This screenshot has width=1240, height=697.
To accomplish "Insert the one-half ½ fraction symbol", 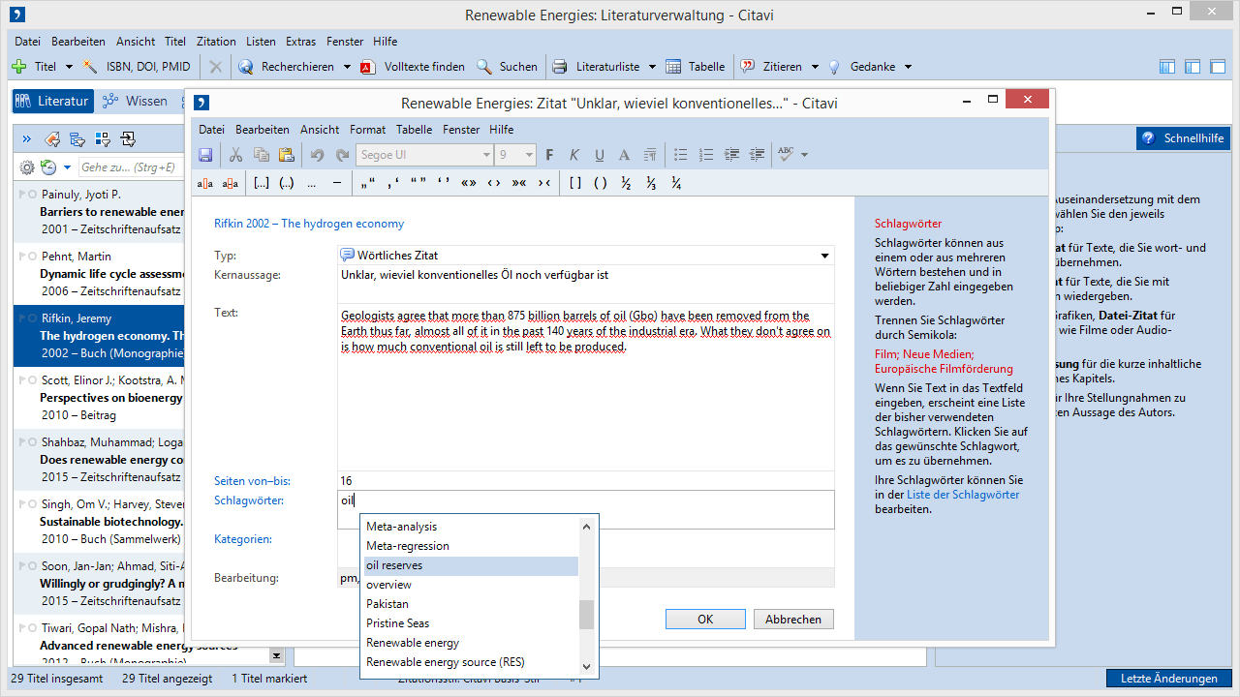I will 627,183.
